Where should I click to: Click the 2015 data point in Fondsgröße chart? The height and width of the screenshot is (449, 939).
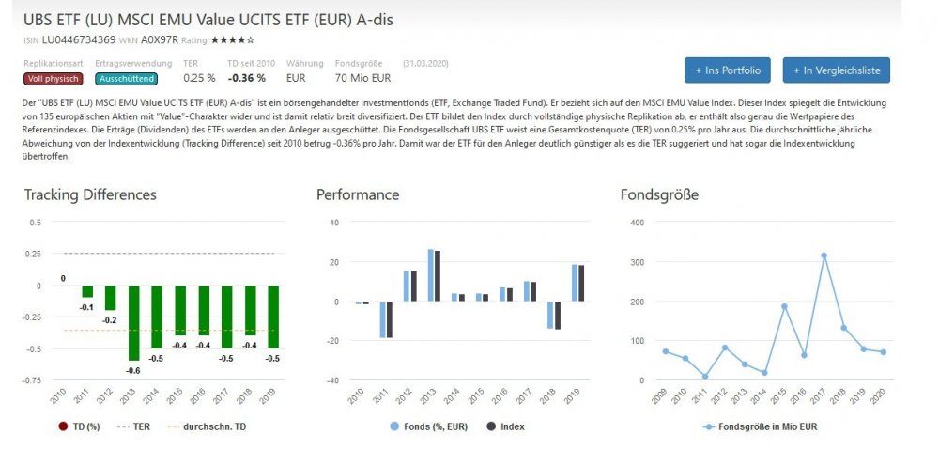click(784, 306)
